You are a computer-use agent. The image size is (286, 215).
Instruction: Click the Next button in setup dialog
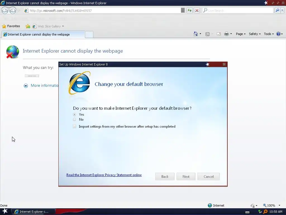(186, 176)
